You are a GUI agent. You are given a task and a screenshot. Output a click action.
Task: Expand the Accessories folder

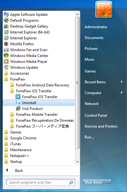(16, 73)
